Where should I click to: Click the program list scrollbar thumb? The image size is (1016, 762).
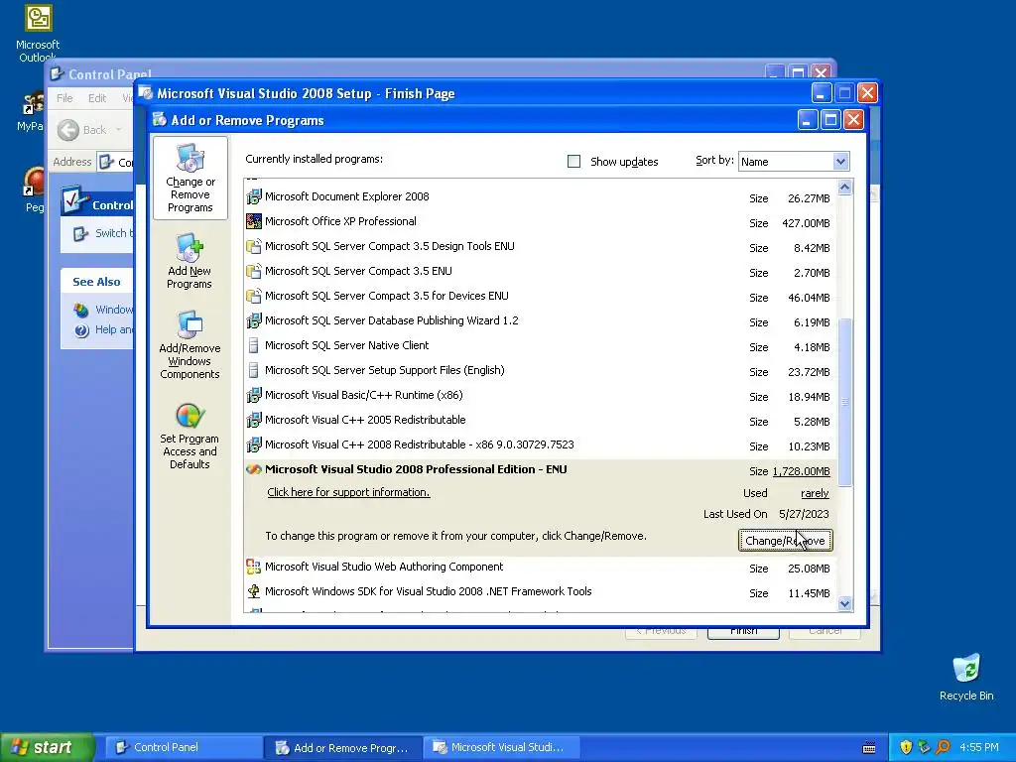tap(845, 402)
